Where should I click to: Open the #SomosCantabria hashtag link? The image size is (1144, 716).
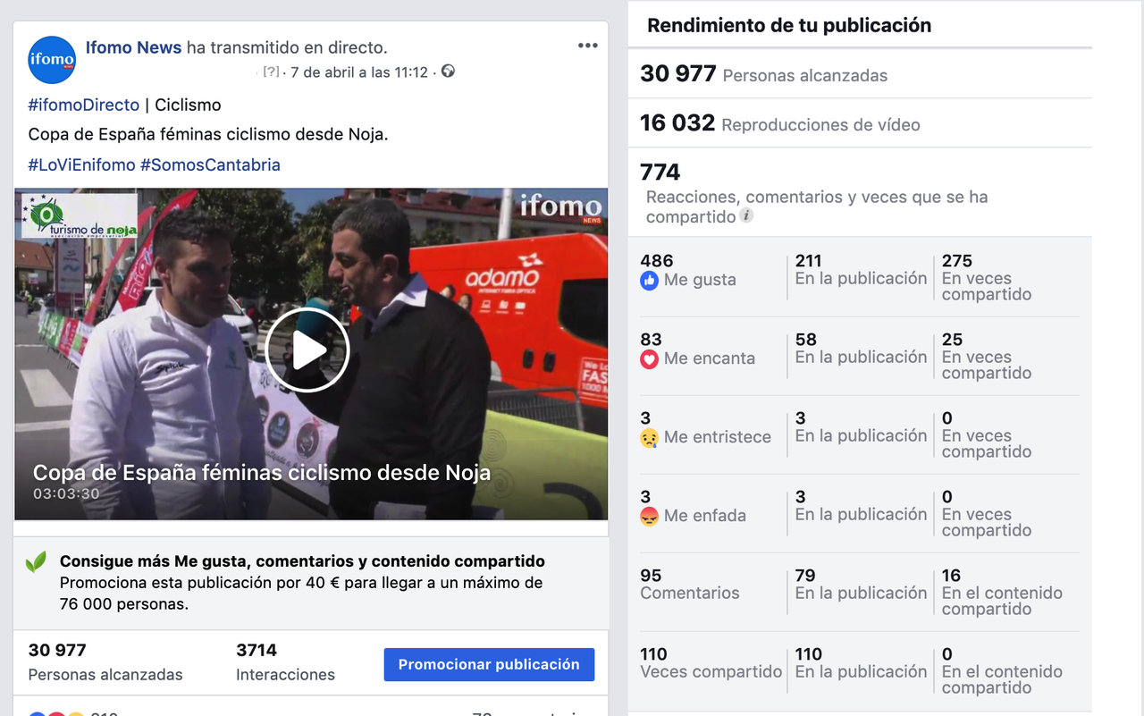tap(210, 164)
